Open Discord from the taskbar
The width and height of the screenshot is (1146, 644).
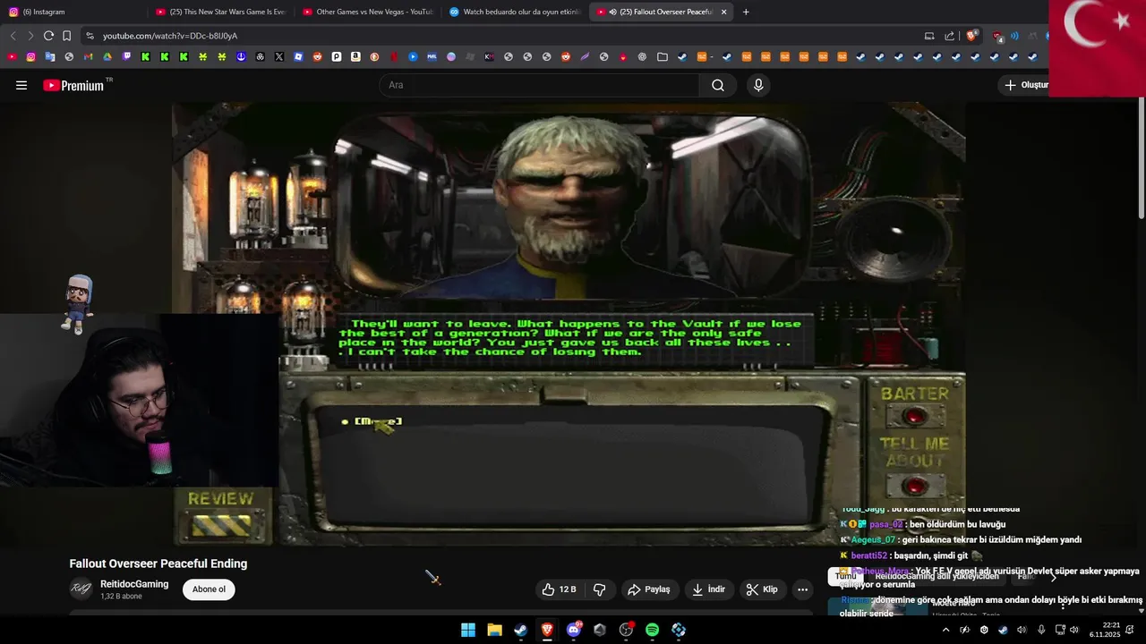click(573, 630)
